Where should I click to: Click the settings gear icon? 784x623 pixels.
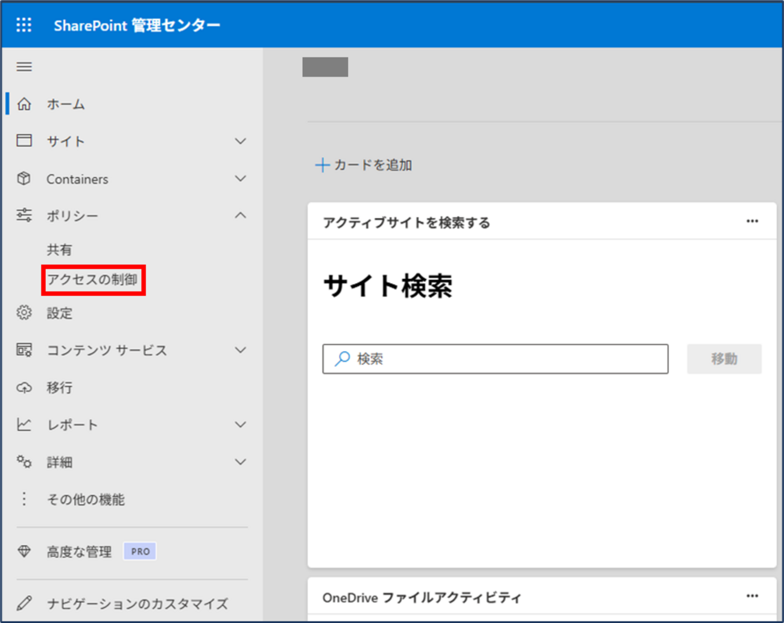tap(24, 313)
